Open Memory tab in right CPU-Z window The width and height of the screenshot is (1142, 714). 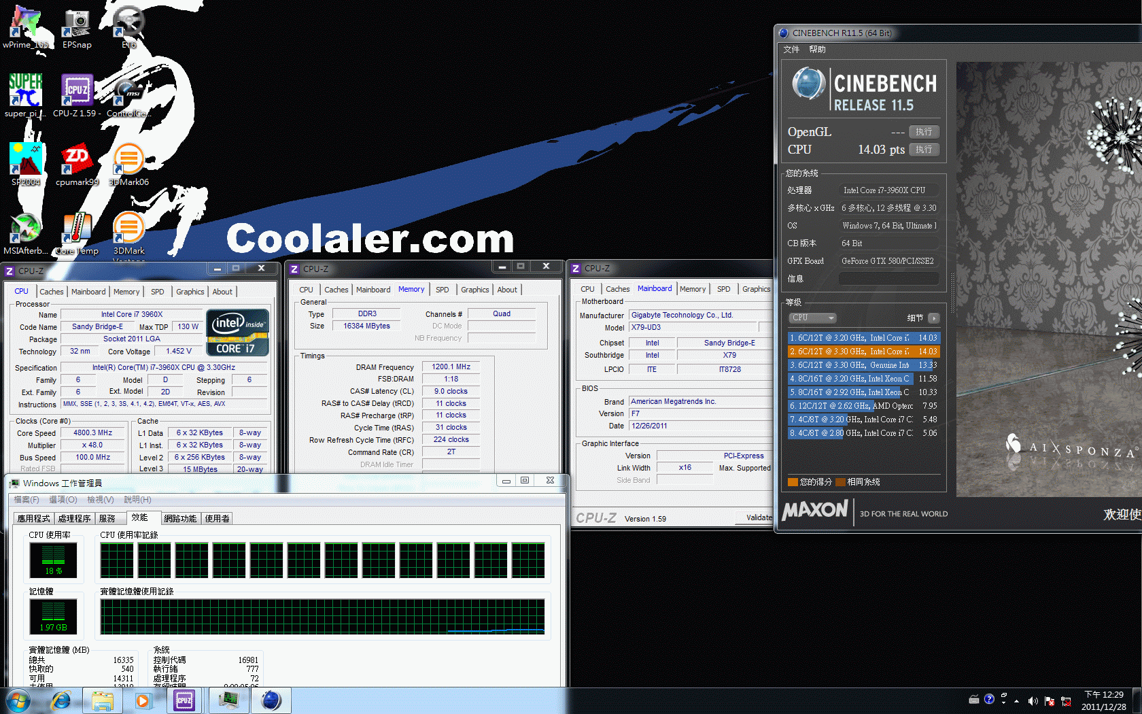tap(693, 289)
